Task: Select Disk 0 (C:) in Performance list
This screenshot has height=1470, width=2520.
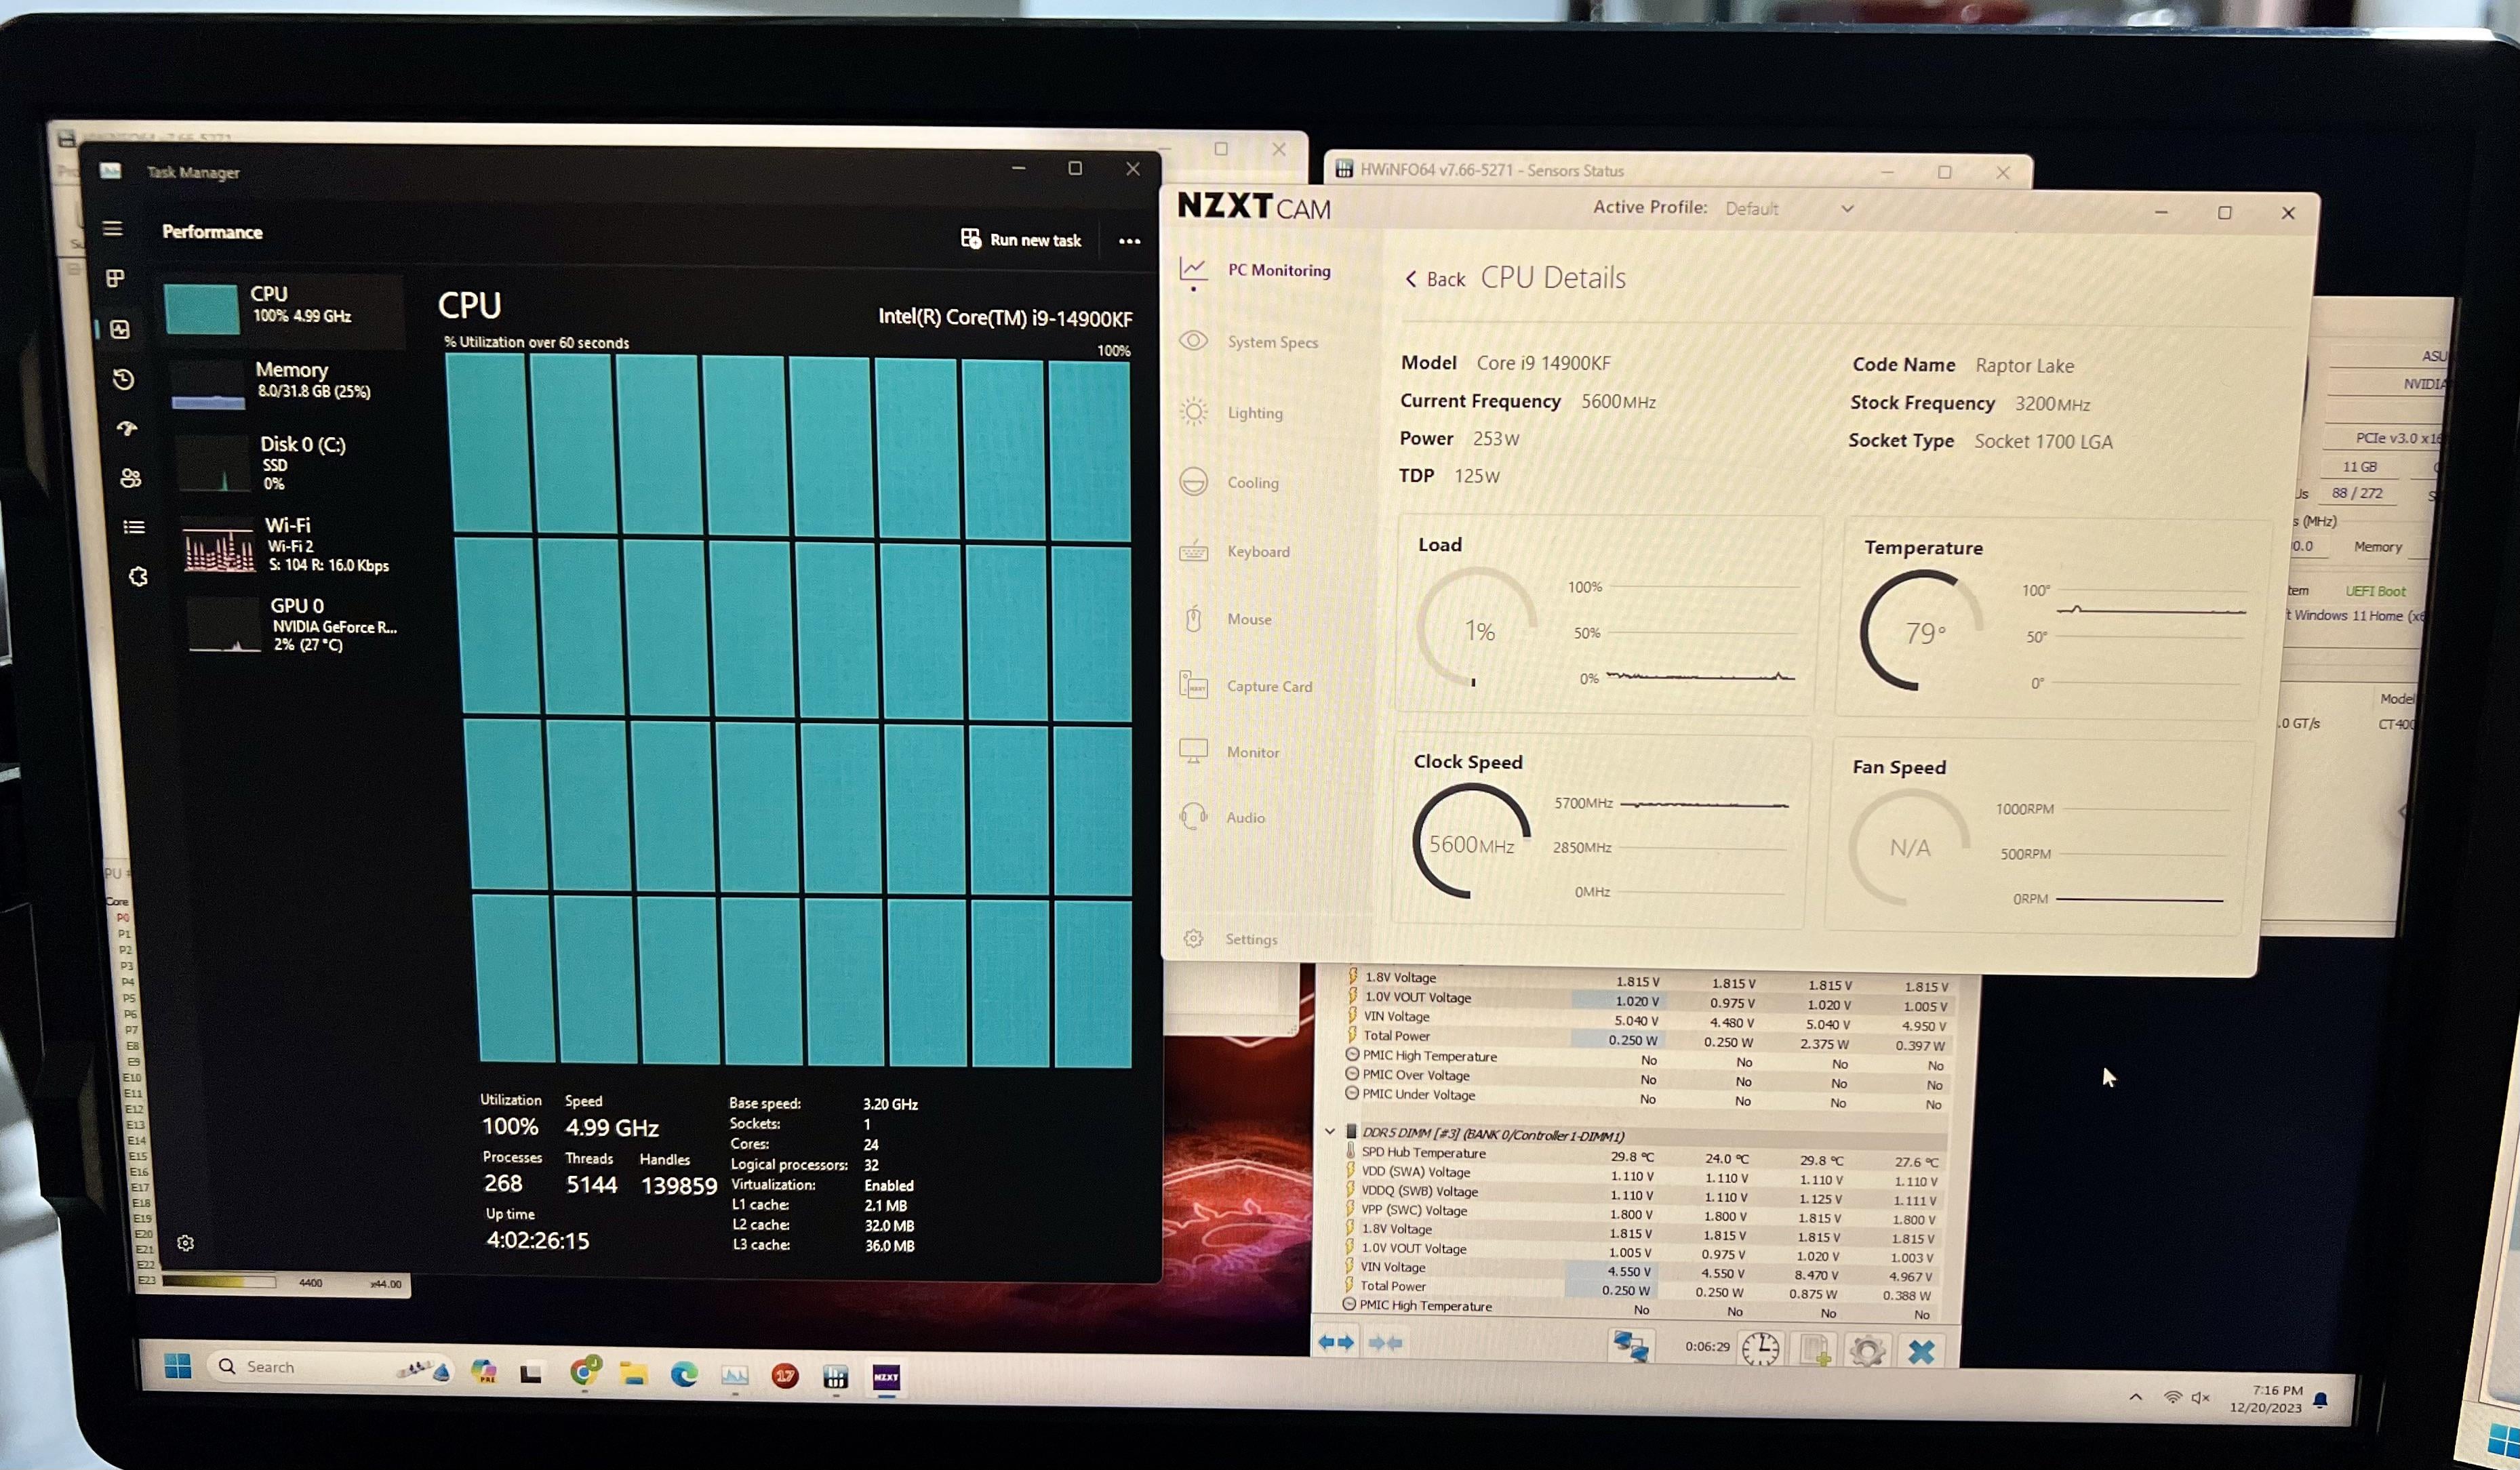Action: click(290, 463)
